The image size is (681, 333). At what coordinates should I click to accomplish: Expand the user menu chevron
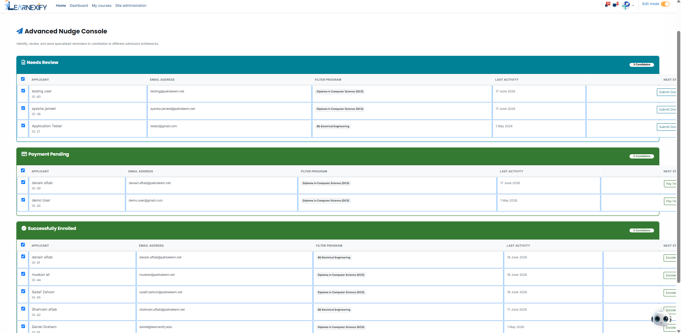(x=633, y=5)
